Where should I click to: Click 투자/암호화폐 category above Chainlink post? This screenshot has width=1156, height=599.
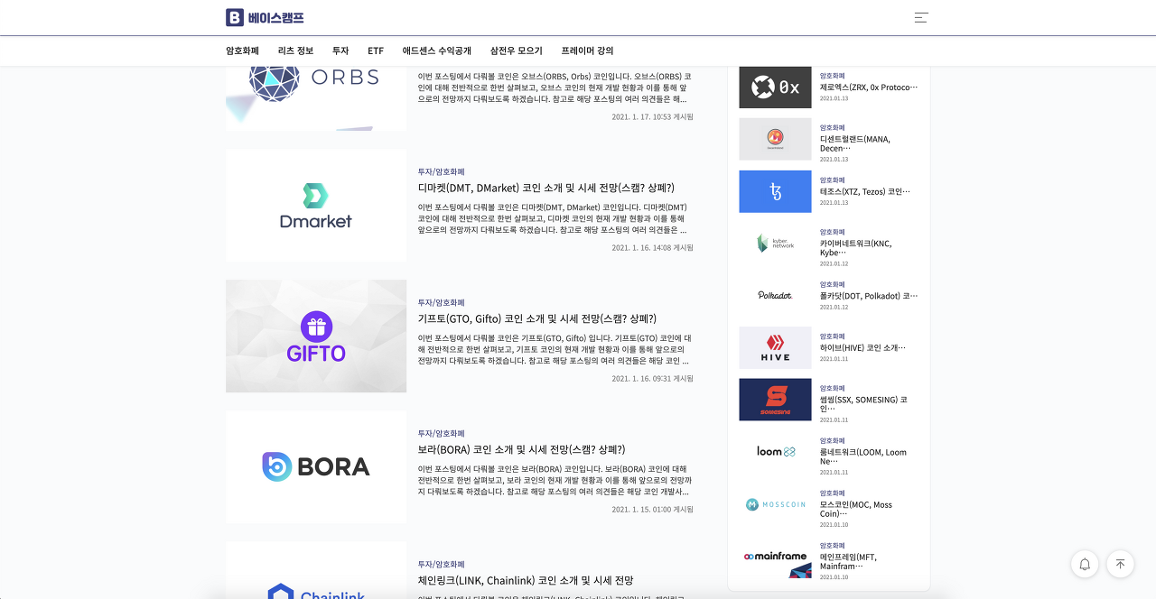[x=442, y=564]
